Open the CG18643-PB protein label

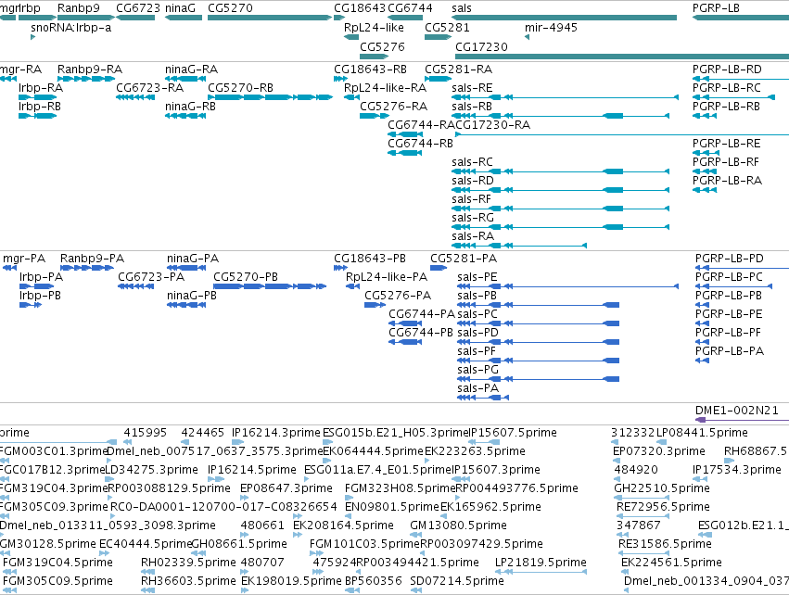click(370, 258)
